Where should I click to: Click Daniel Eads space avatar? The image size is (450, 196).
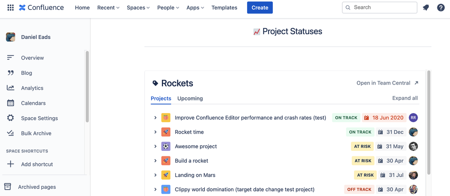point(11,37)
